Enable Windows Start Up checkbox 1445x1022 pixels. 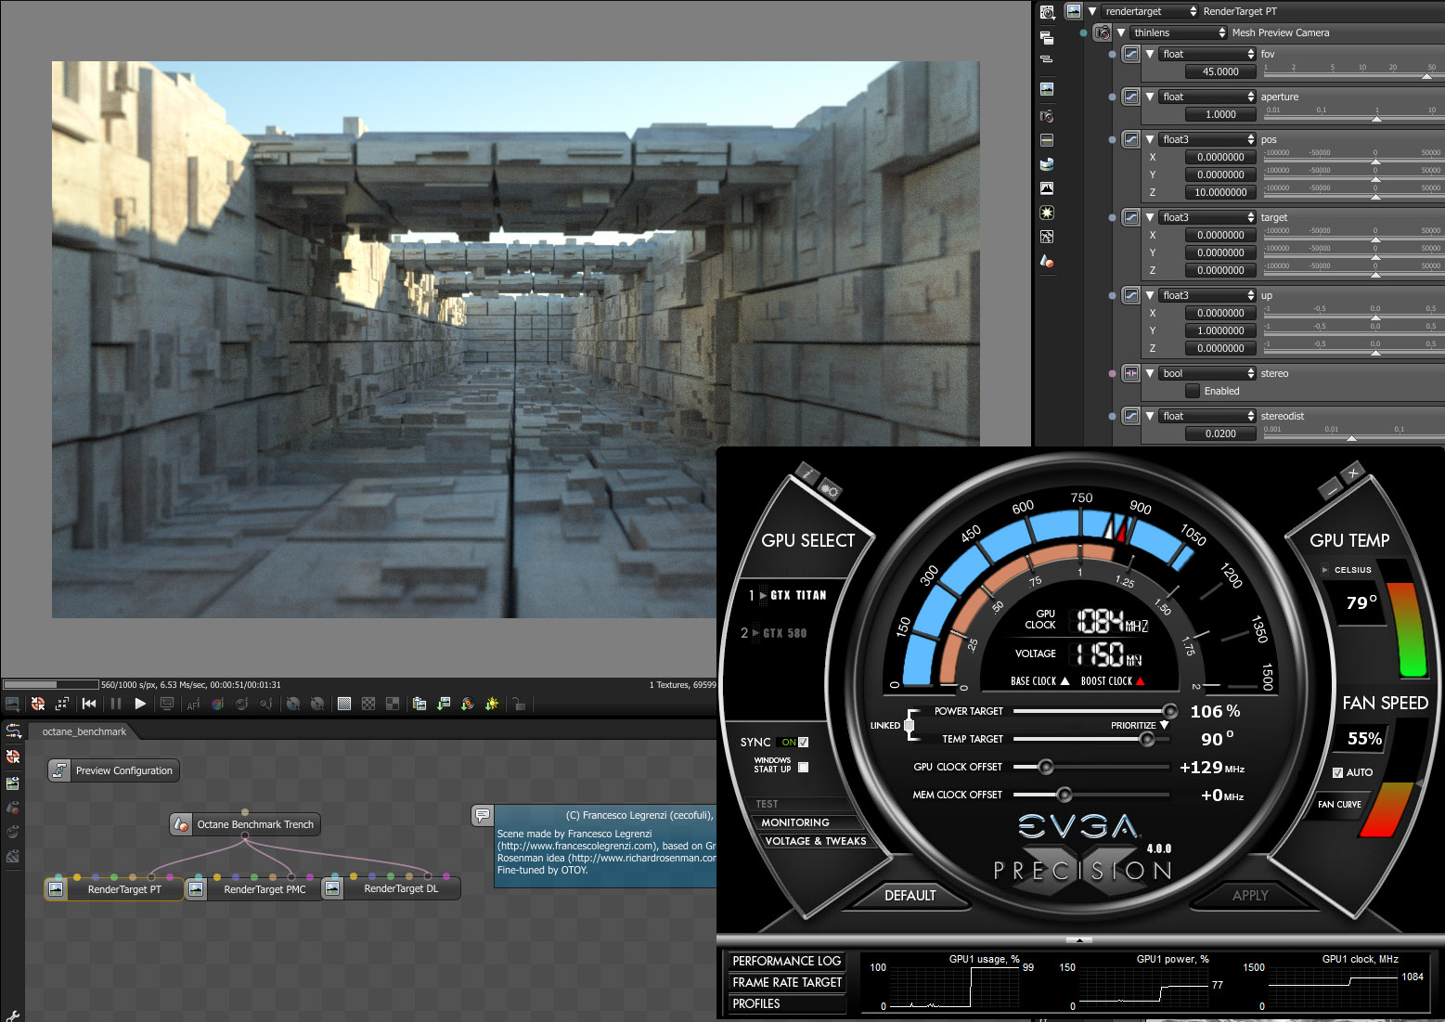(x=804, y=767)
